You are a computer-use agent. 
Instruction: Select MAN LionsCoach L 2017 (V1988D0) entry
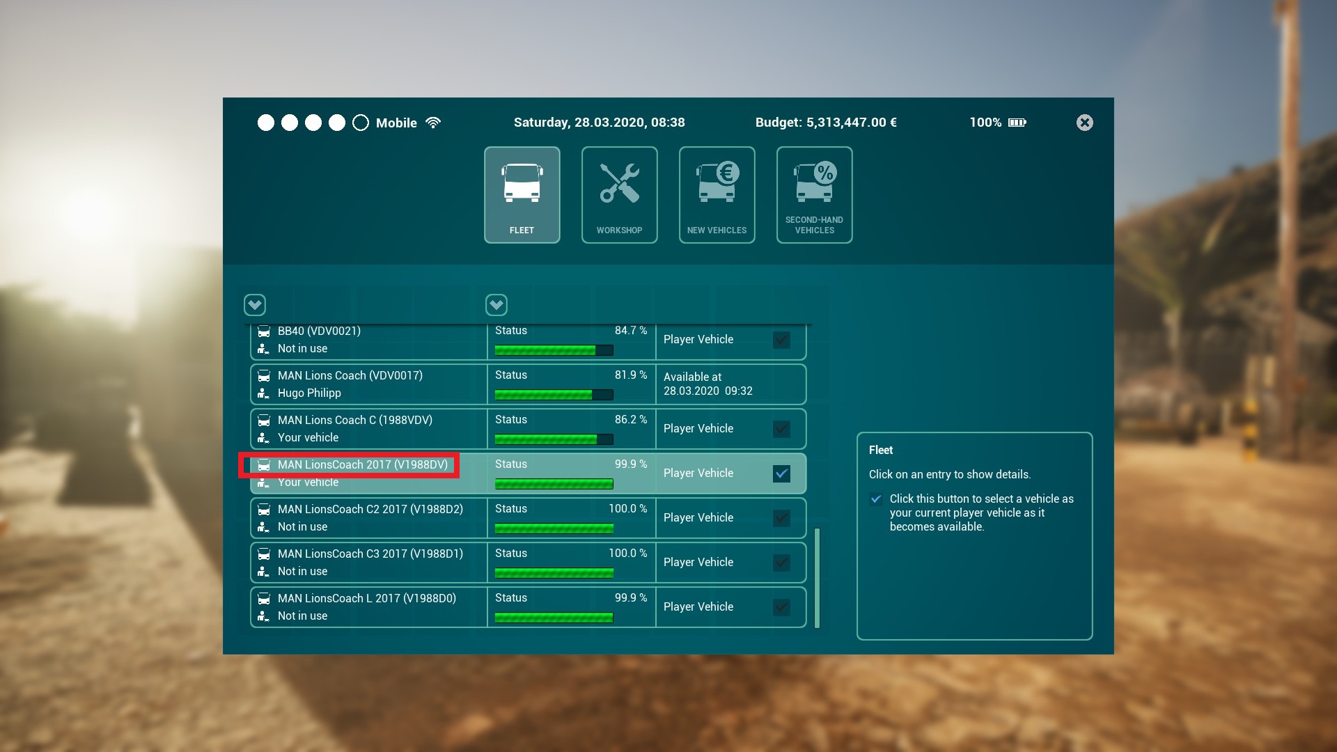tap(528, 607)
